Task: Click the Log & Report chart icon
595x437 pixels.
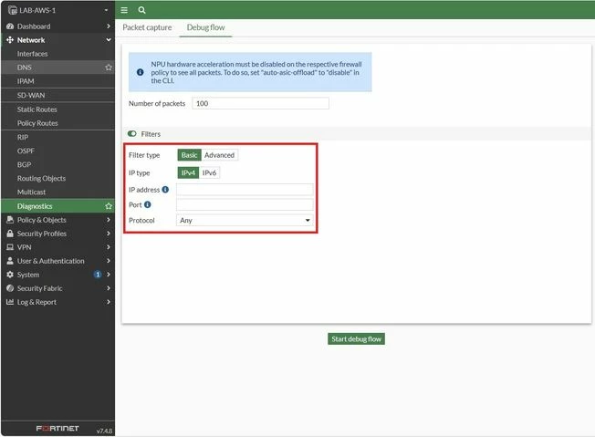Action: 10,302
